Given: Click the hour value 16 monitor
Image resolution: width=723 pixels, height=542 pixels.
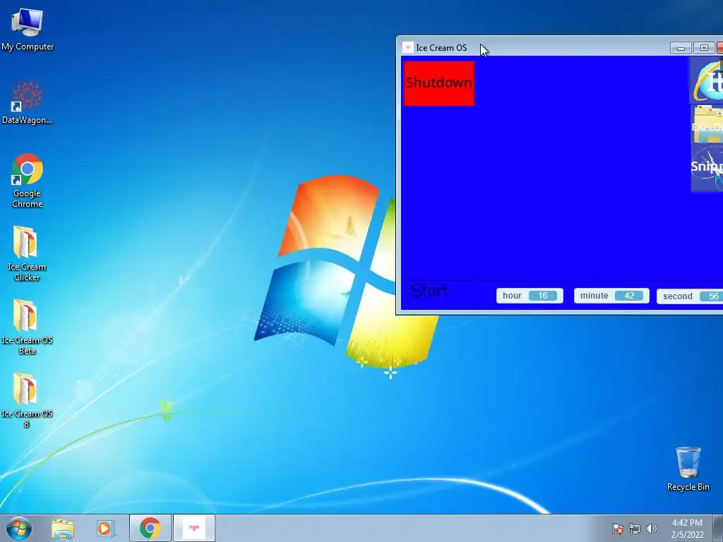Looking at the screenshot, I should 530,296.
